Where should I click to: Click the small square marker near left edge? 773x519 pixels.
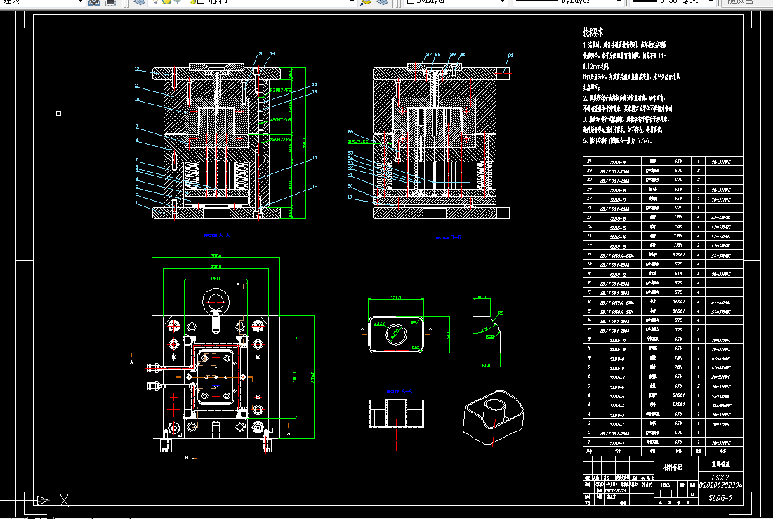59,114
